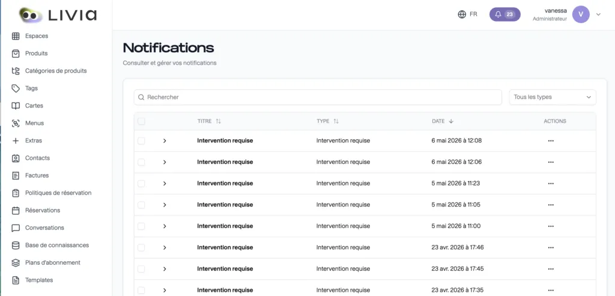Check the 5 mai 2026 à 11:23 row

pyautogui.click(x=141, y=184)
